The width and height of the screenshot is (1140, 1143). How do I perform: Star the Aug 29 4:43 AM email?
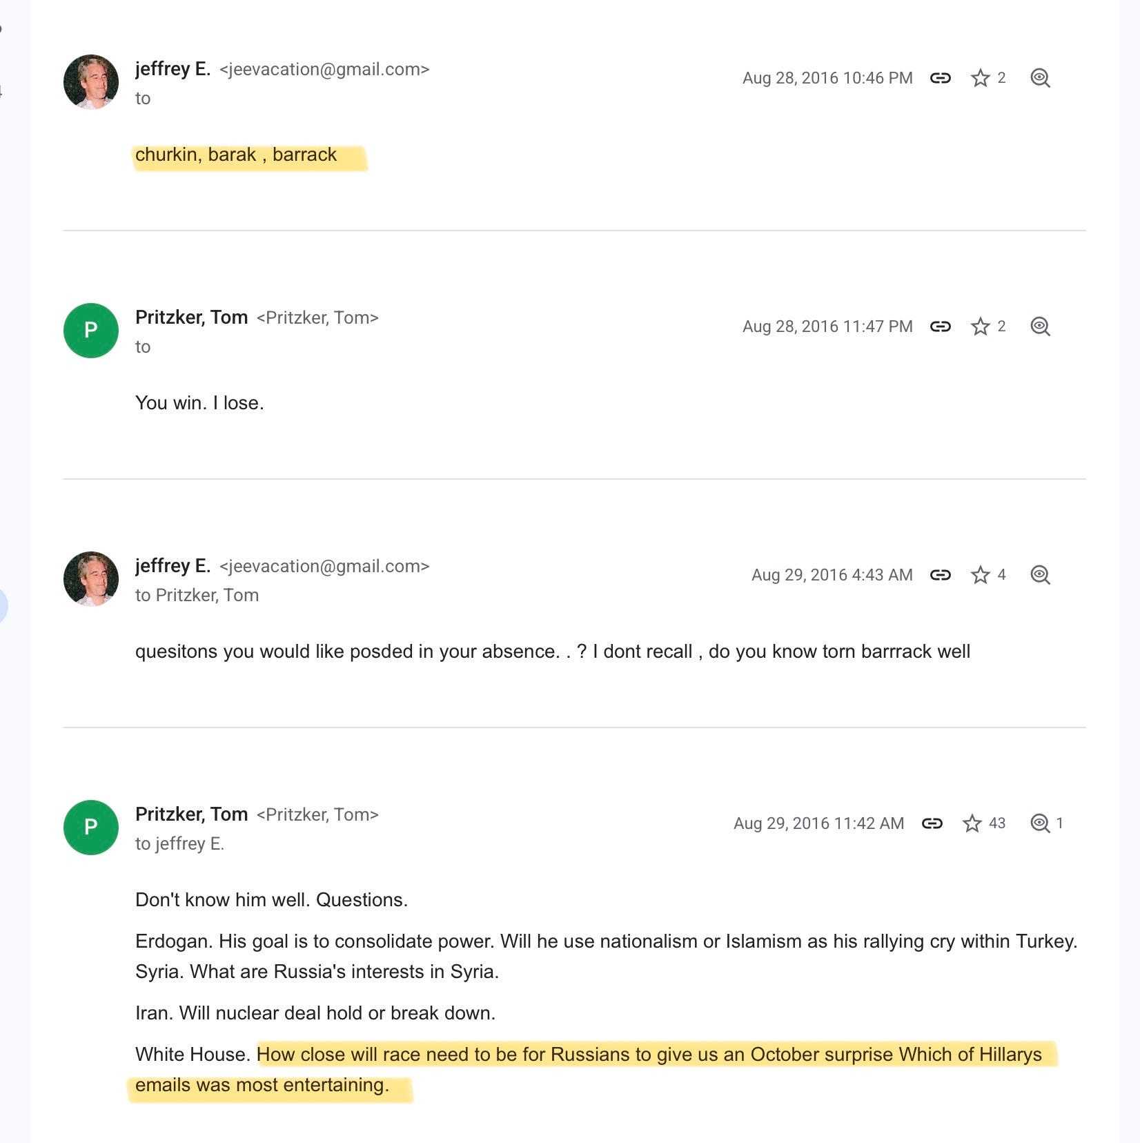tap(980, 575)
